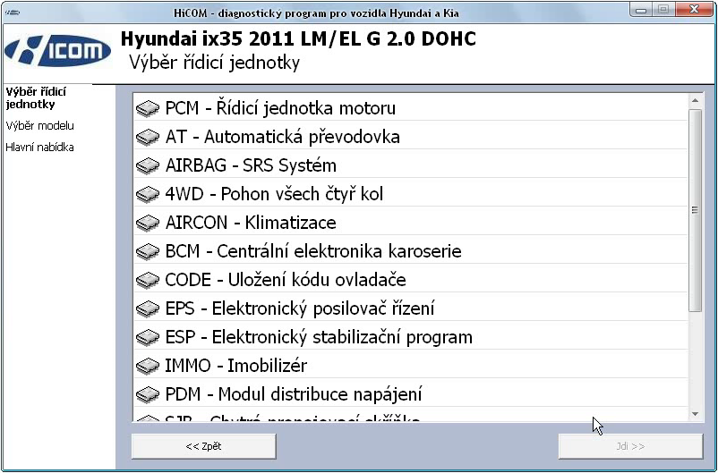Click the Jdi >> button

tap(630, 446)
